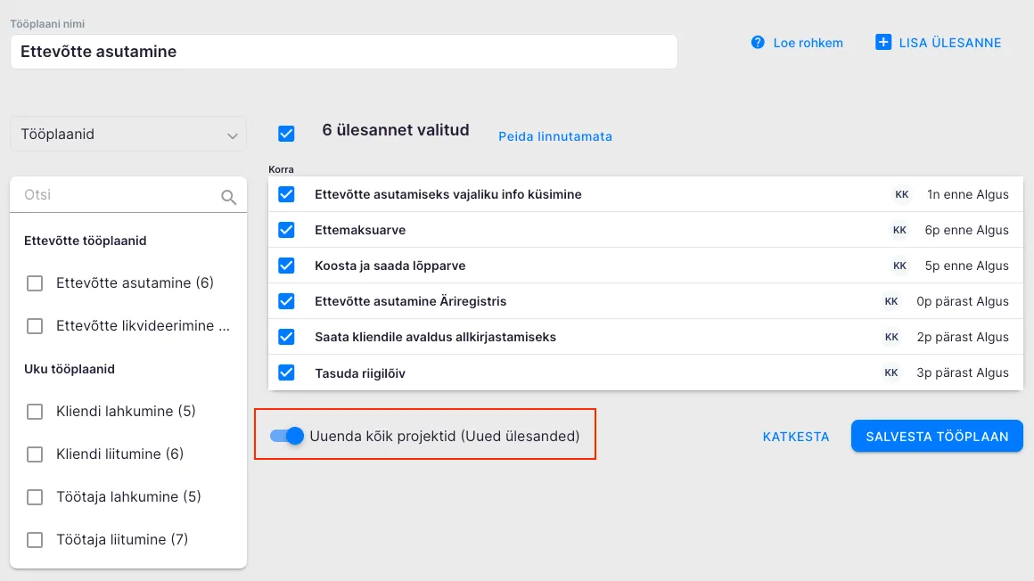Select the Kliendi liitumine (6) workplan item
This screenshot has width=1034, height=581.
pyautogui.click(x=119, y=454)
